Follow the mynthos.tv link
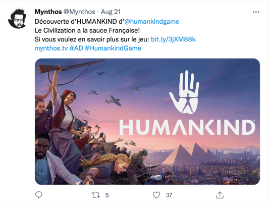The image size is (268, 205). click(x=51, y=48)
